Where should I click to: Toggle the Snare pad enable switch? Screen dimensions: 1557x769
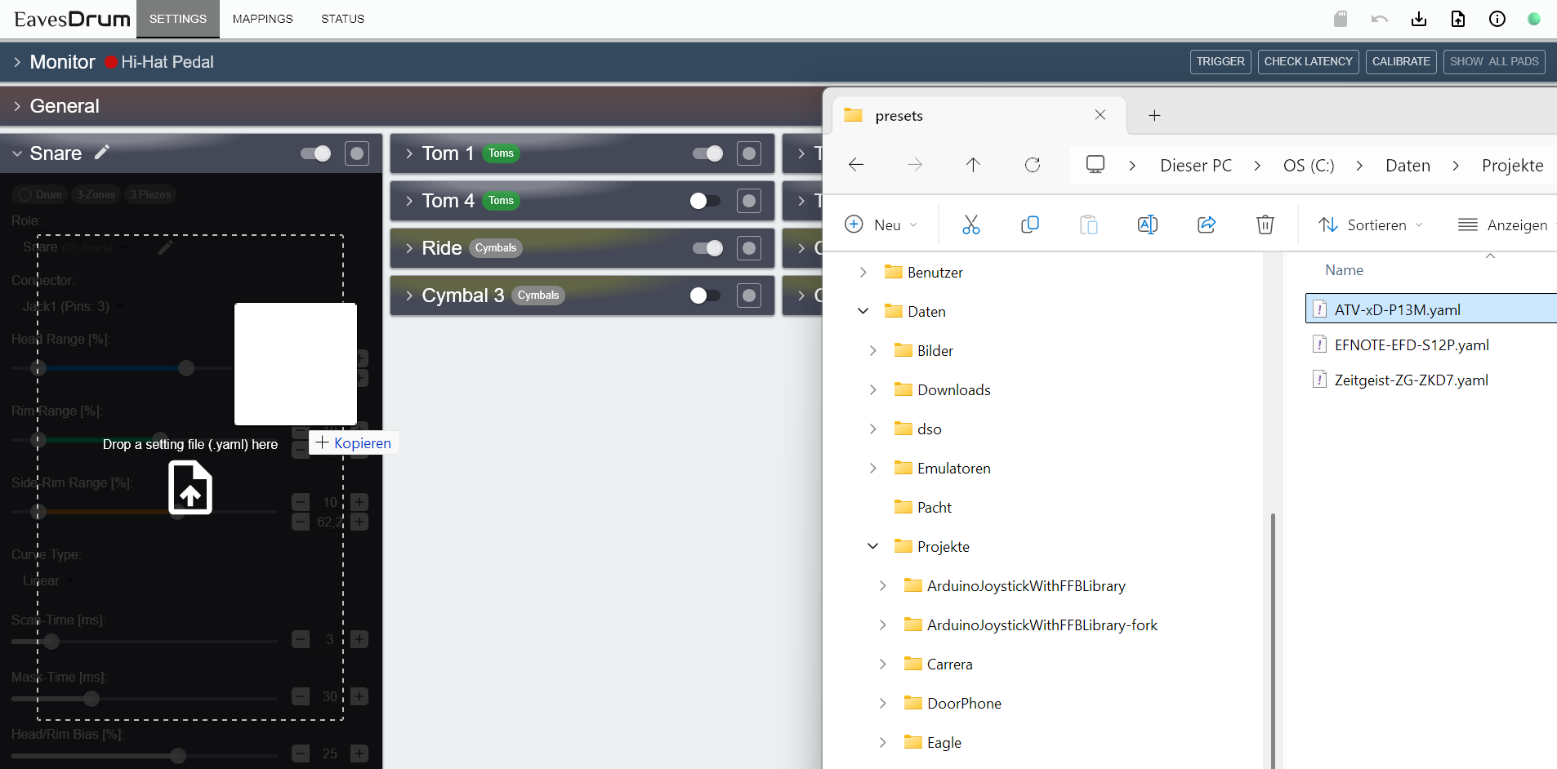point(316,153)
